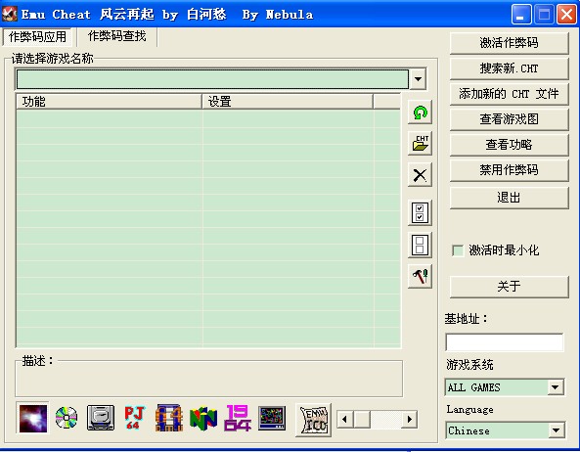Viewport: 580px width, 452px height.
Task: Select the 1964 emulator icon
Action: pyautogui.click(x=237, y=418)
